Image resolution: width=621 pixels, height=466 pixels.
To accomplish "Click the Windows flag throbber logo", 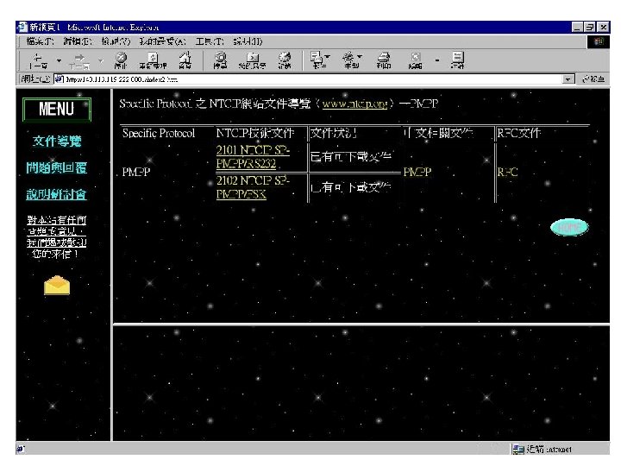I will (x=599, y=41).
